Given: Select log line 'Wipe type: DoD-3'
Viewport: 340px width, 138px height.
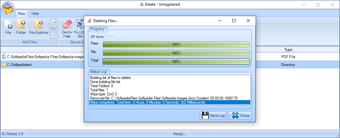Looking at the screenshot, I should point(170,94).
